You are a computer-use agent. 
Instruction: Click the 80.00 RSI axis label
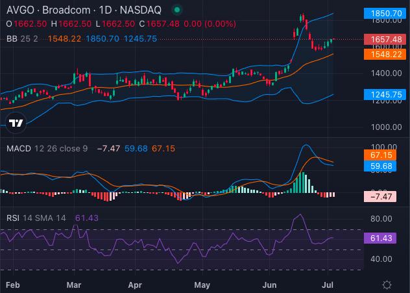pyautogui.click(x=381, y=219)
